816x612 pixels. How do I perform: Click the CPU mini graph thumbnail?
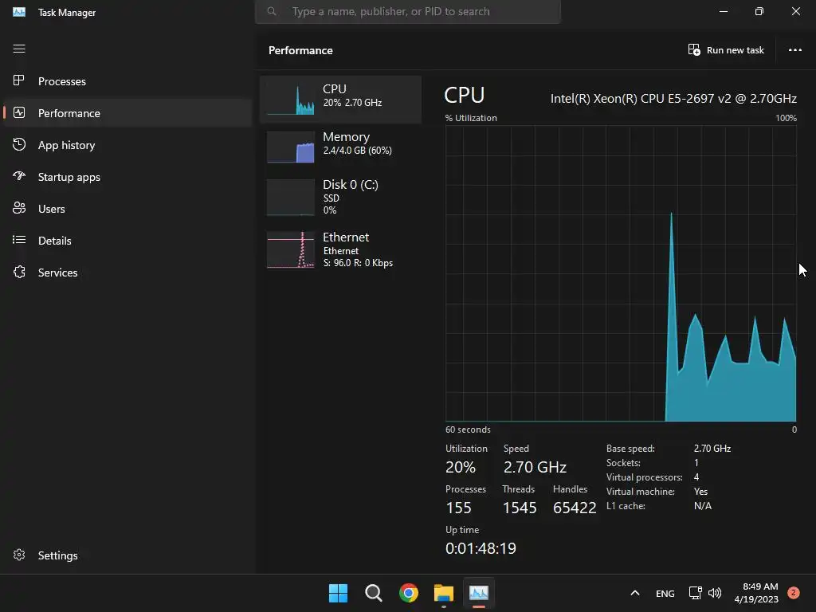click(x=290, y=100)
